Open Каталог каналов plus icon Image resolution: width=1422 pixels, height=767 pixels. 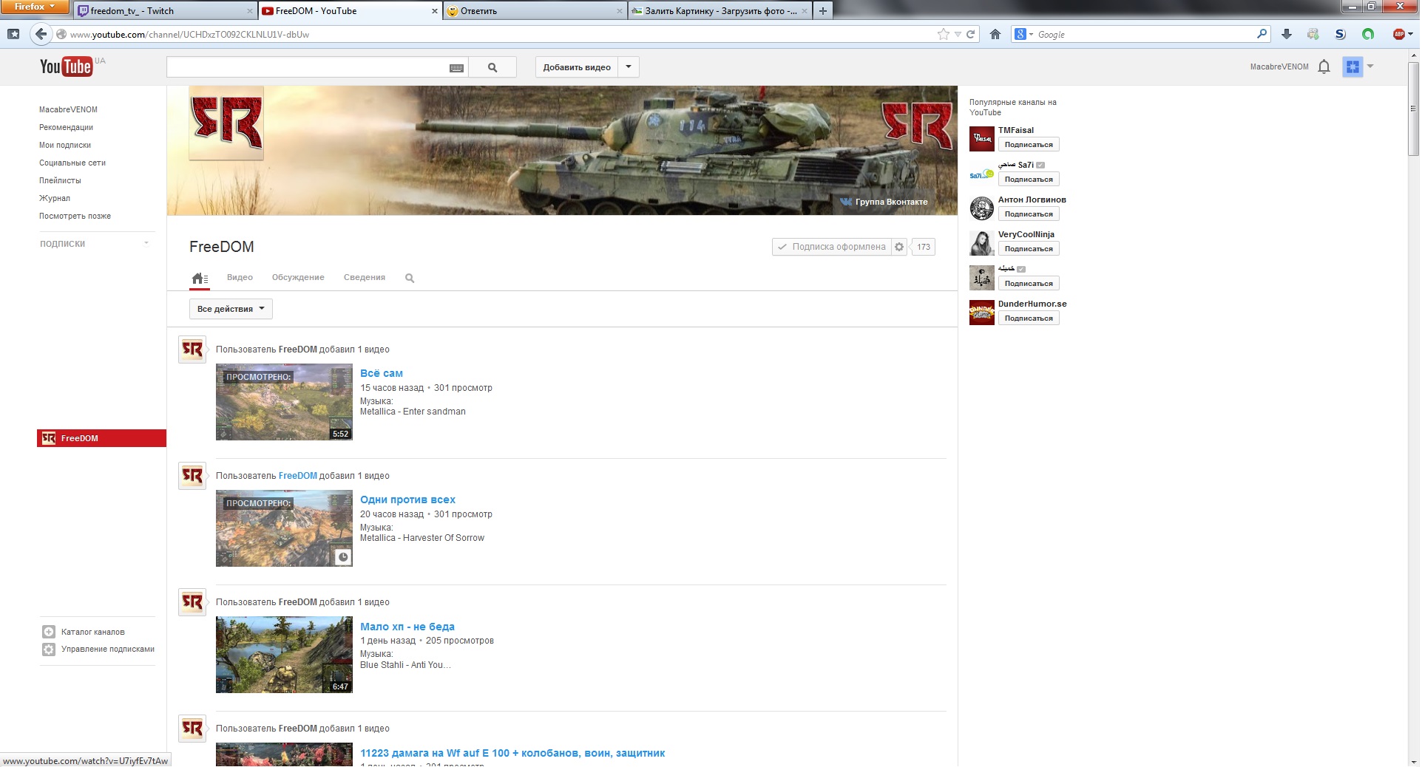pos(49,632)
